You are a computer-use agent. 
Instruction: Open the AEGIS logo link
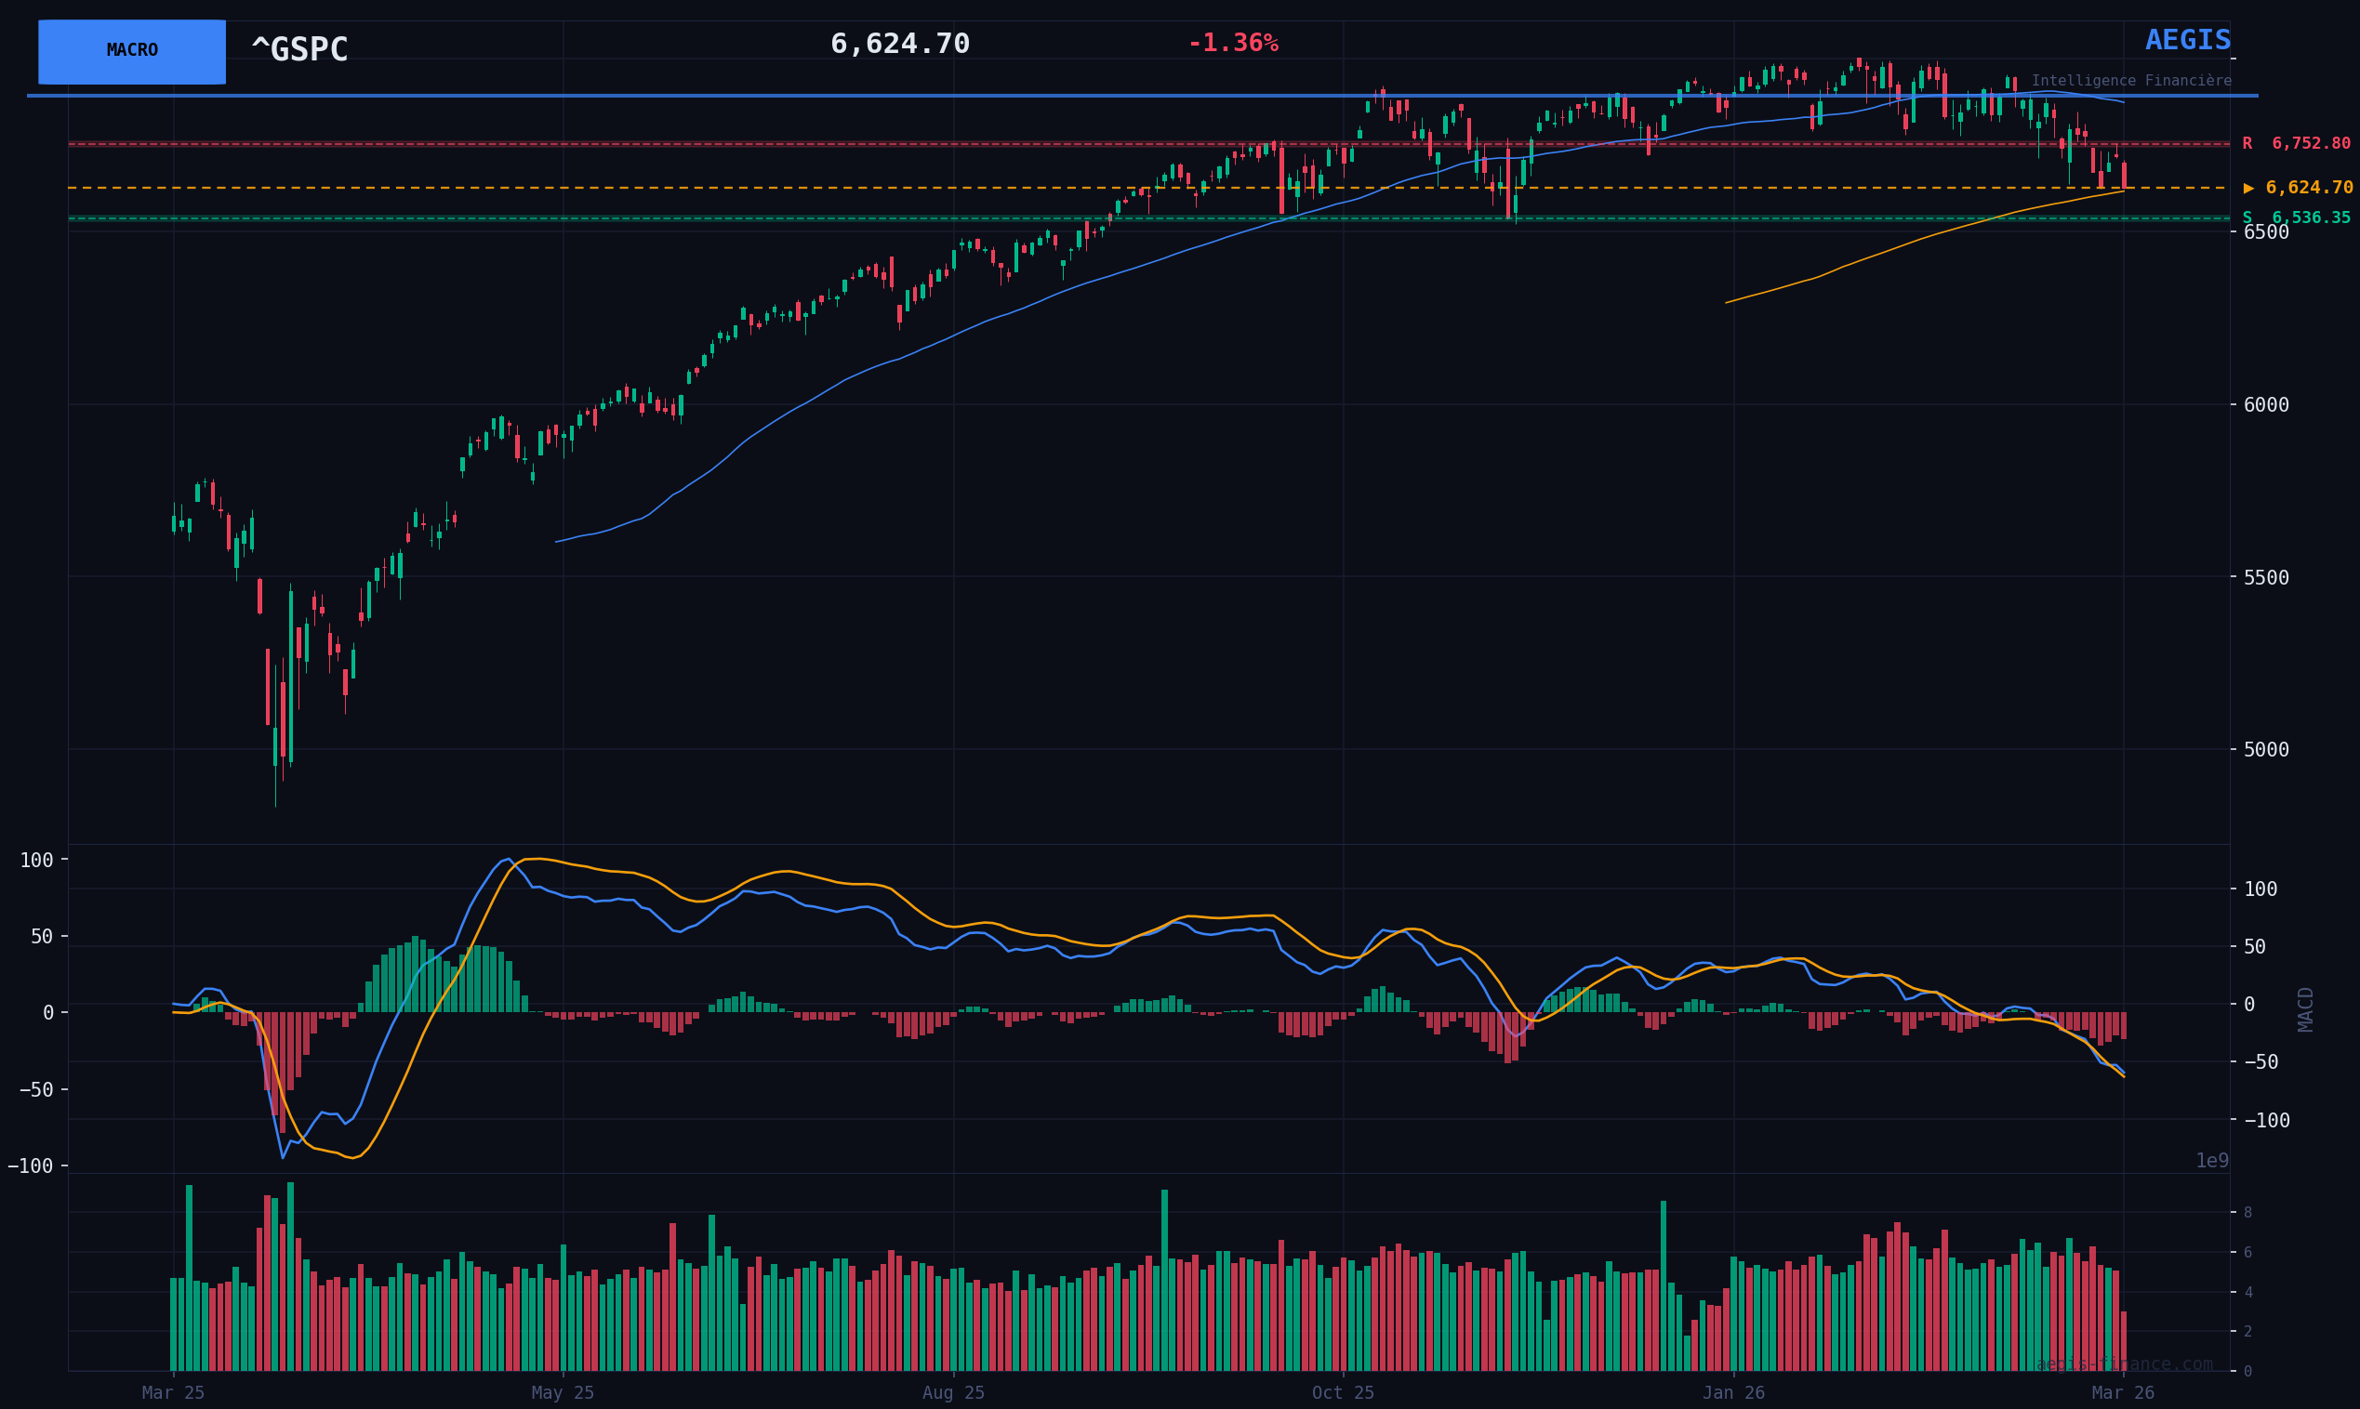coord(2187,41)
